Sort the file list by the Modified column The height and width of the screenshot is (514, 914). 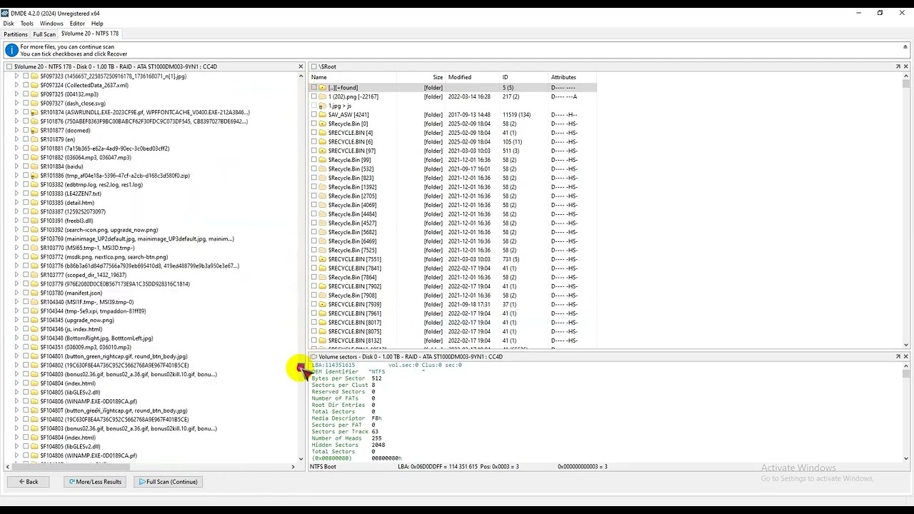[x=460, y=77]
